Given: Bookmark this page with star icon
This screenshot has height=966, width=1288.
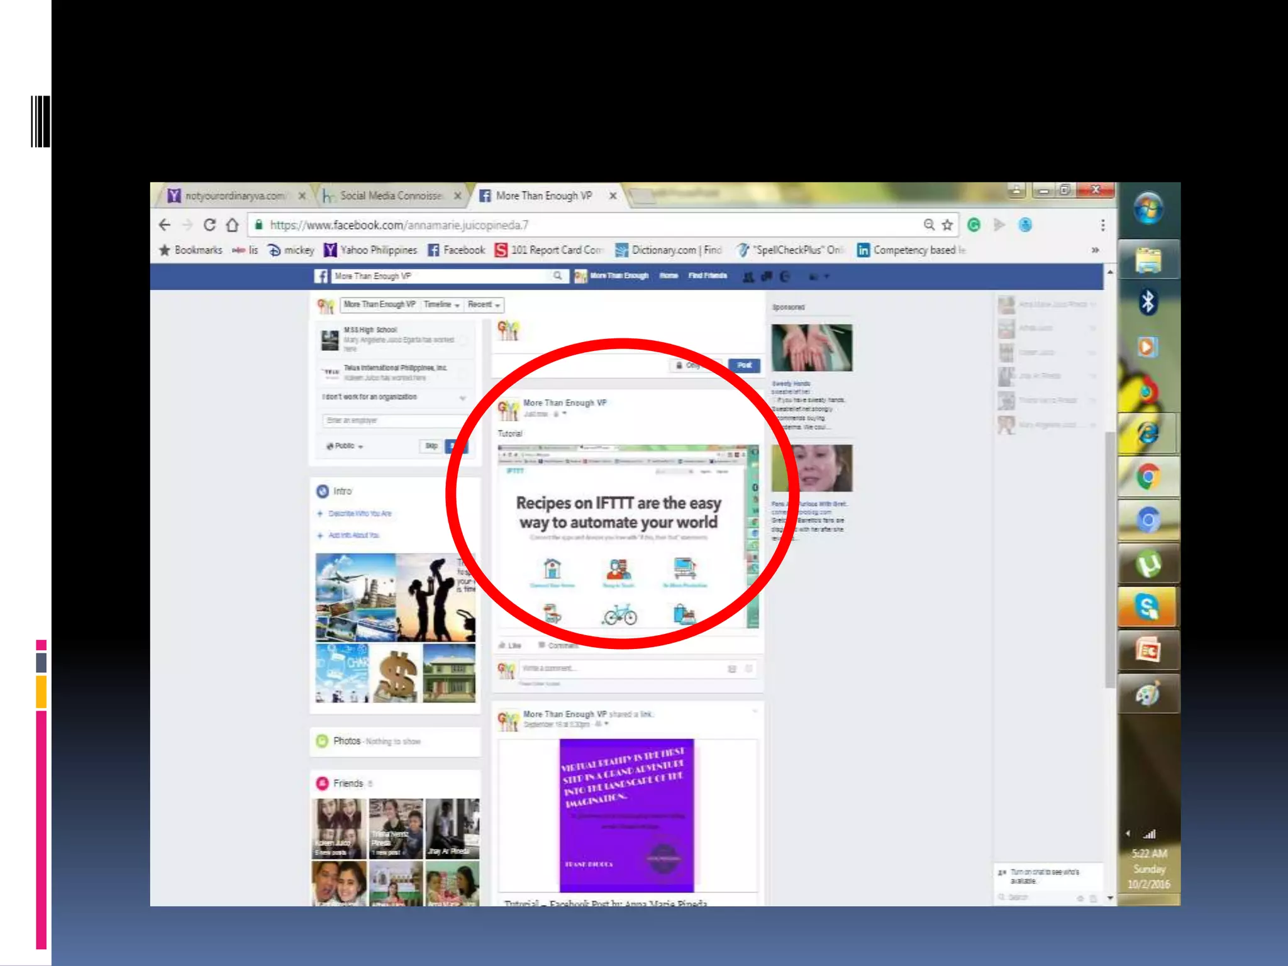Looking at the screenshot, I should (x=947, y=225).
